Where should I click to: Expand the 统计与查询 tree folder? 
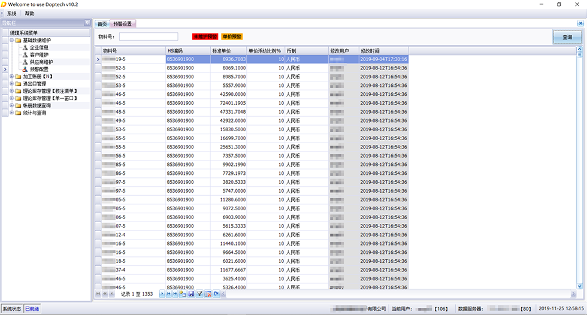[11, 113]
